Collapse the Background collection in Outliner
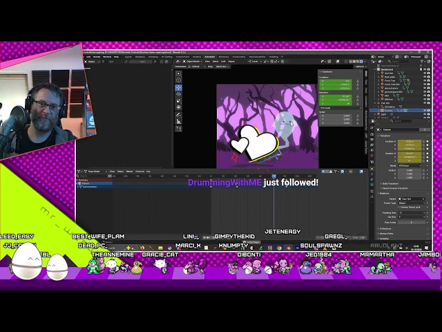442x332 pixels. tap(375, 69)
